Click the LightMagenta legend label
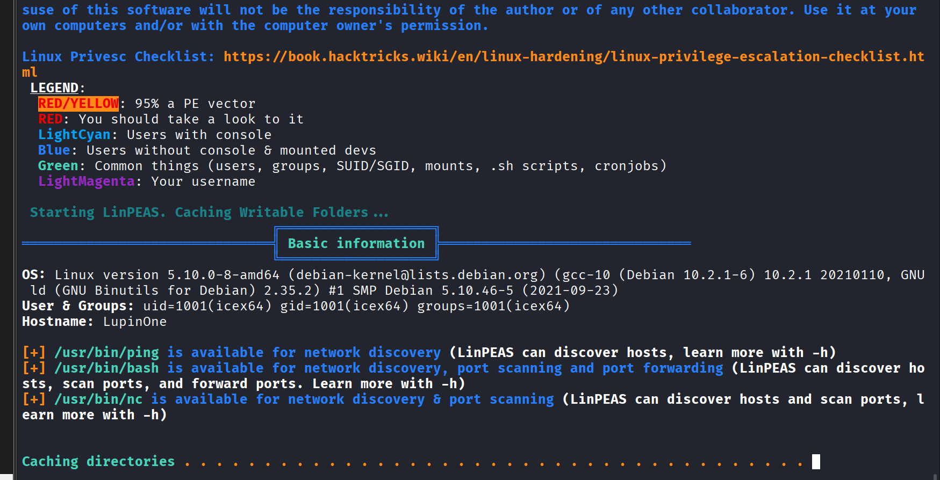940x480 pixels. [86, 181]
